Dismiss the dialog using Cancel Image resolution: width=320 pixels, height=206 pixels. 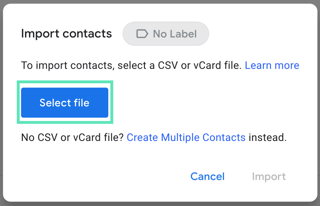(207, 177)
